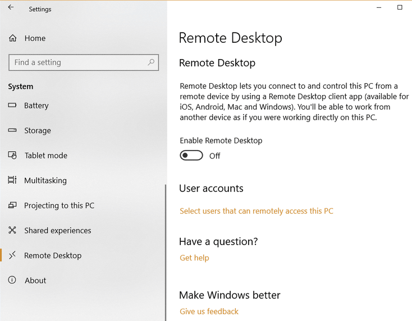Screen dimensions: 412x321
Task: Maximize the Settings window
Action: (400, 7)
